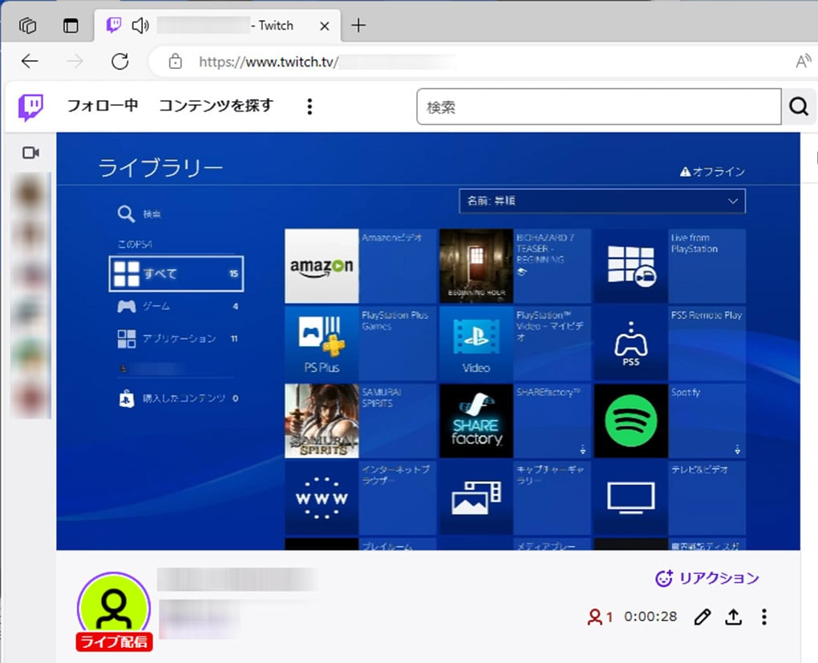The height and width of the screenshot is (663, 818).
Task: Click the www Internet browser tile
Action: 360,498
